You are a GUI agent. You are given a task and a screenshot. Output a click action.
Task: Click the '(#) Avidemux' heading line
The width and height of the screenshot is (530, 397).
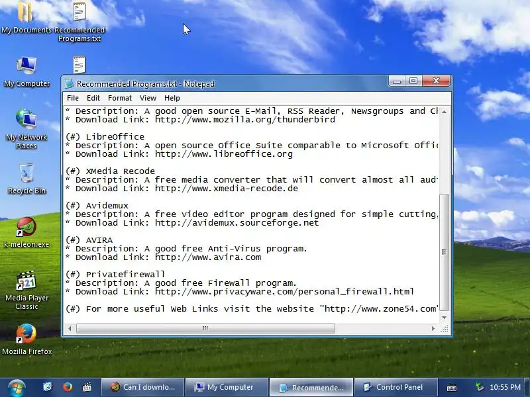click(x=97, y=206)
